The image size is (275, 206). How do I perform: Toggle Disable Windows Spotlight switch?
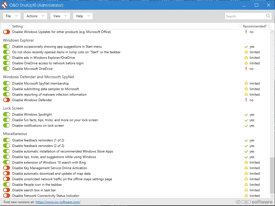[x=6, y=115]
